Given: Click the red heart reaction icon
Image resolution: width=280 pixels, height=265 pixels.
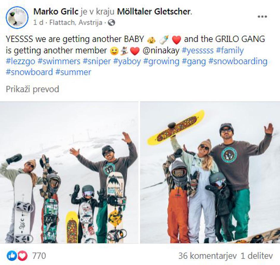Looking at the screenshot, I should 22,256.
